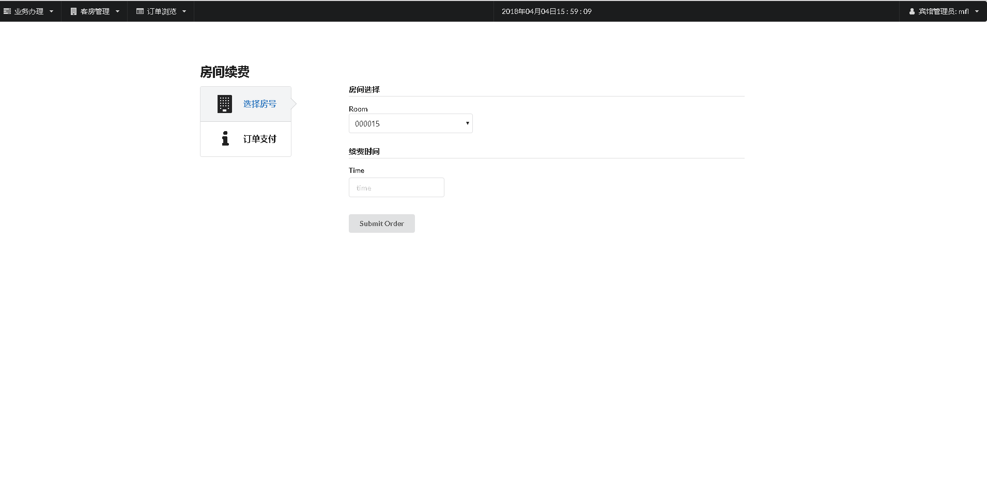Click the Room field label
The height and width of the screenshot is (495, 987).
pos(358,109)
